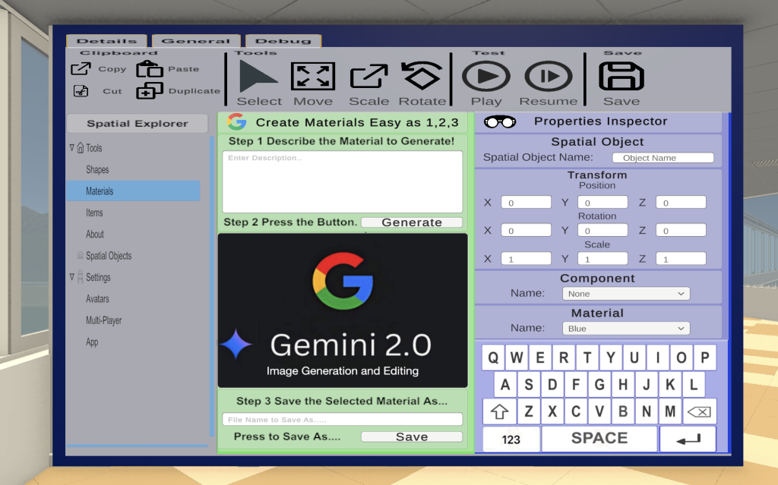This screenshot has width=778, height=485.
Task: Open About in the explorer tree
Action: pos(95,234)
